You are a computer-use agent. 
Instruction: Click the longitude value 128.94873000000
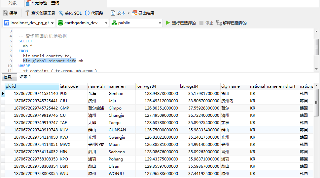coord(157,94)
